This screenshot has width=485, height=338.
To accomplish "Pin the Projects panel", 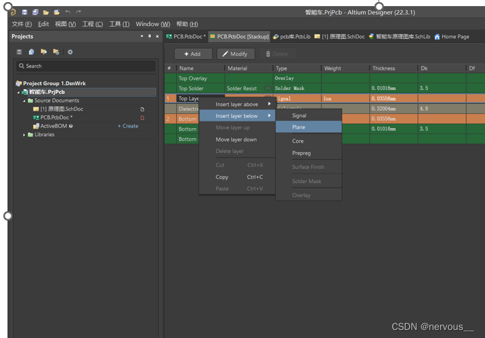I will tap(149, 36).
